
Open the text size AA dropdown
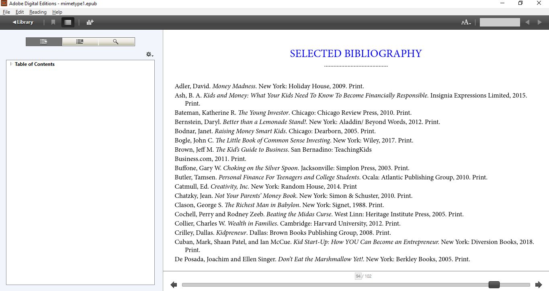[466, 22]
